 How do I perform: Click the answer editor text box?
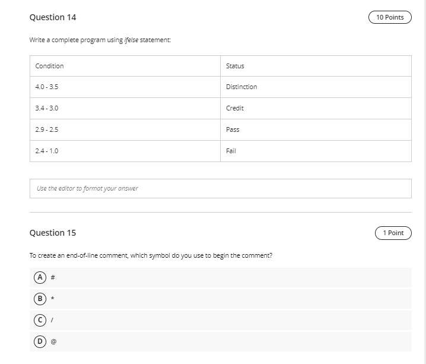pos(221,188)
